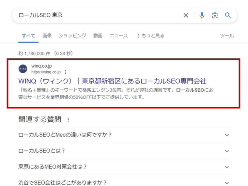Open the three-dot menu beside winq.co.jp URL
This screenshot has height=186, width=248.
[x=65, y=72]
